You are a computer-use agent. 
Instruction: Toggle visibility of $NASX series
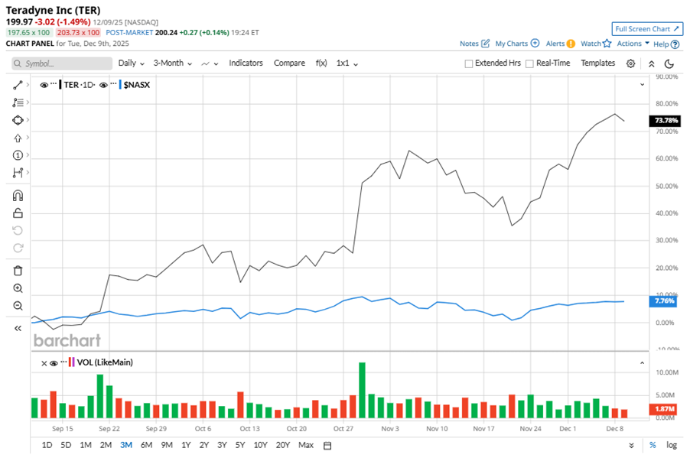(x=103, y=85)
